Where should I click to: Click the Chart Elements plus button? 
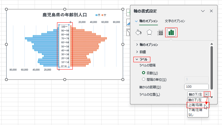click(128, 13)
